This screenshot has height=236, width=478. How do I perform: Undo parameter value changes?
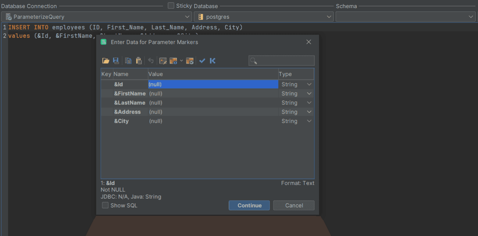coord(150,61)
